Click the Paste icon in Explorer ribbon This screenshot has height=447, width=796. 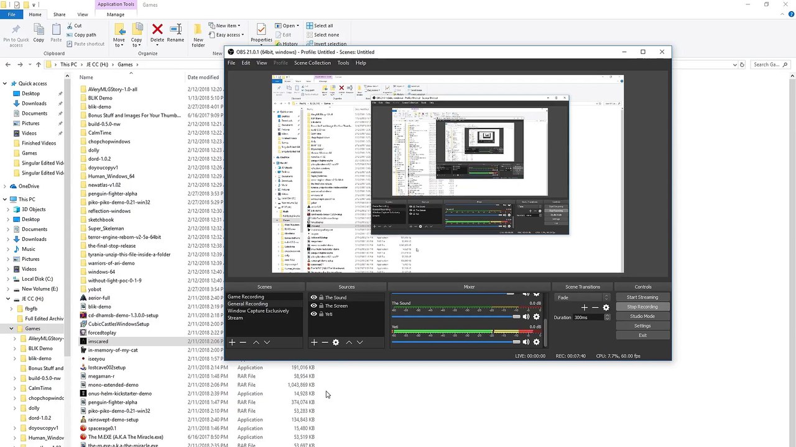coord(56,33)
